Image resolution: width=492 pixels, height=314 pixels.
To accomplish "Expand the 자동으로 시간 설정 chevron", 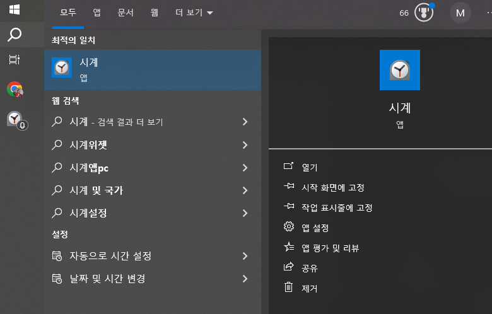I will pyautogui.click(x=245, y=256).
